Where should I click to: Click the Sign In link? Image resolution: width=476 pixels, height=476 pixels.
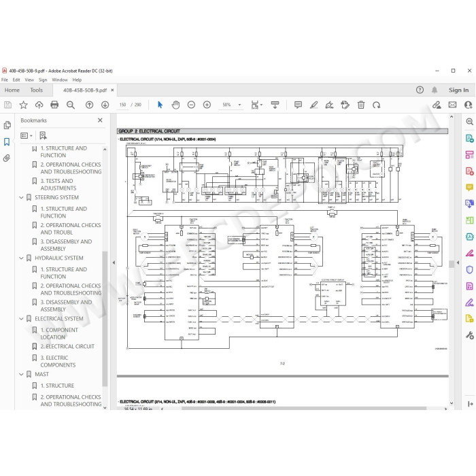459,90
